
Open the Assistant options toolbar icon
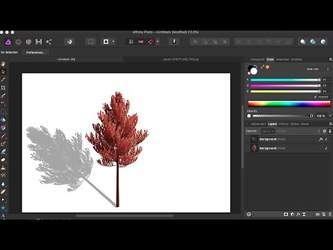[174, 42]
